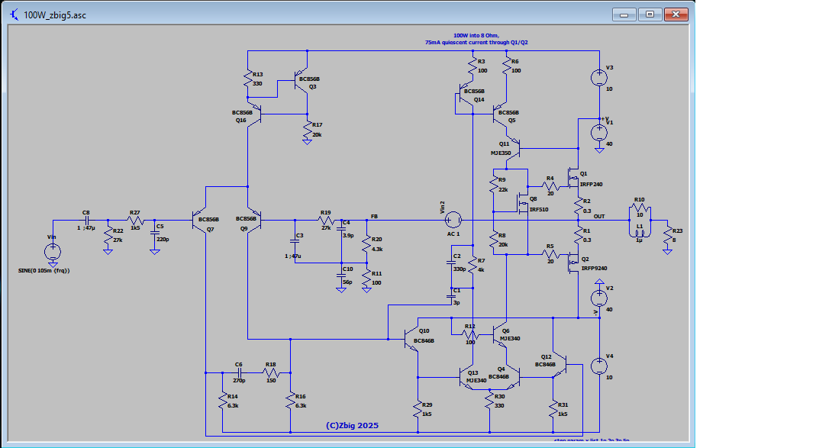Screen dimensions: 819x448
Task: Click the Q3 transistor symbol
Action: pos(300,81)
